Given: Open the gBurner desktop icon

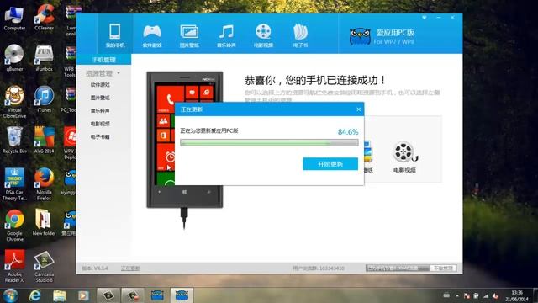Looking at the screenshot, I should [x=14, y=58].
